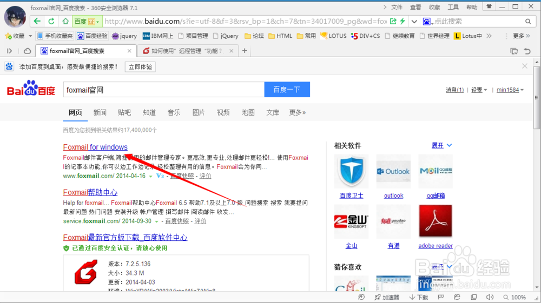541x303 pixels.
Task: Click the speaker mute icon in status bar
Action: click(490, 297)
